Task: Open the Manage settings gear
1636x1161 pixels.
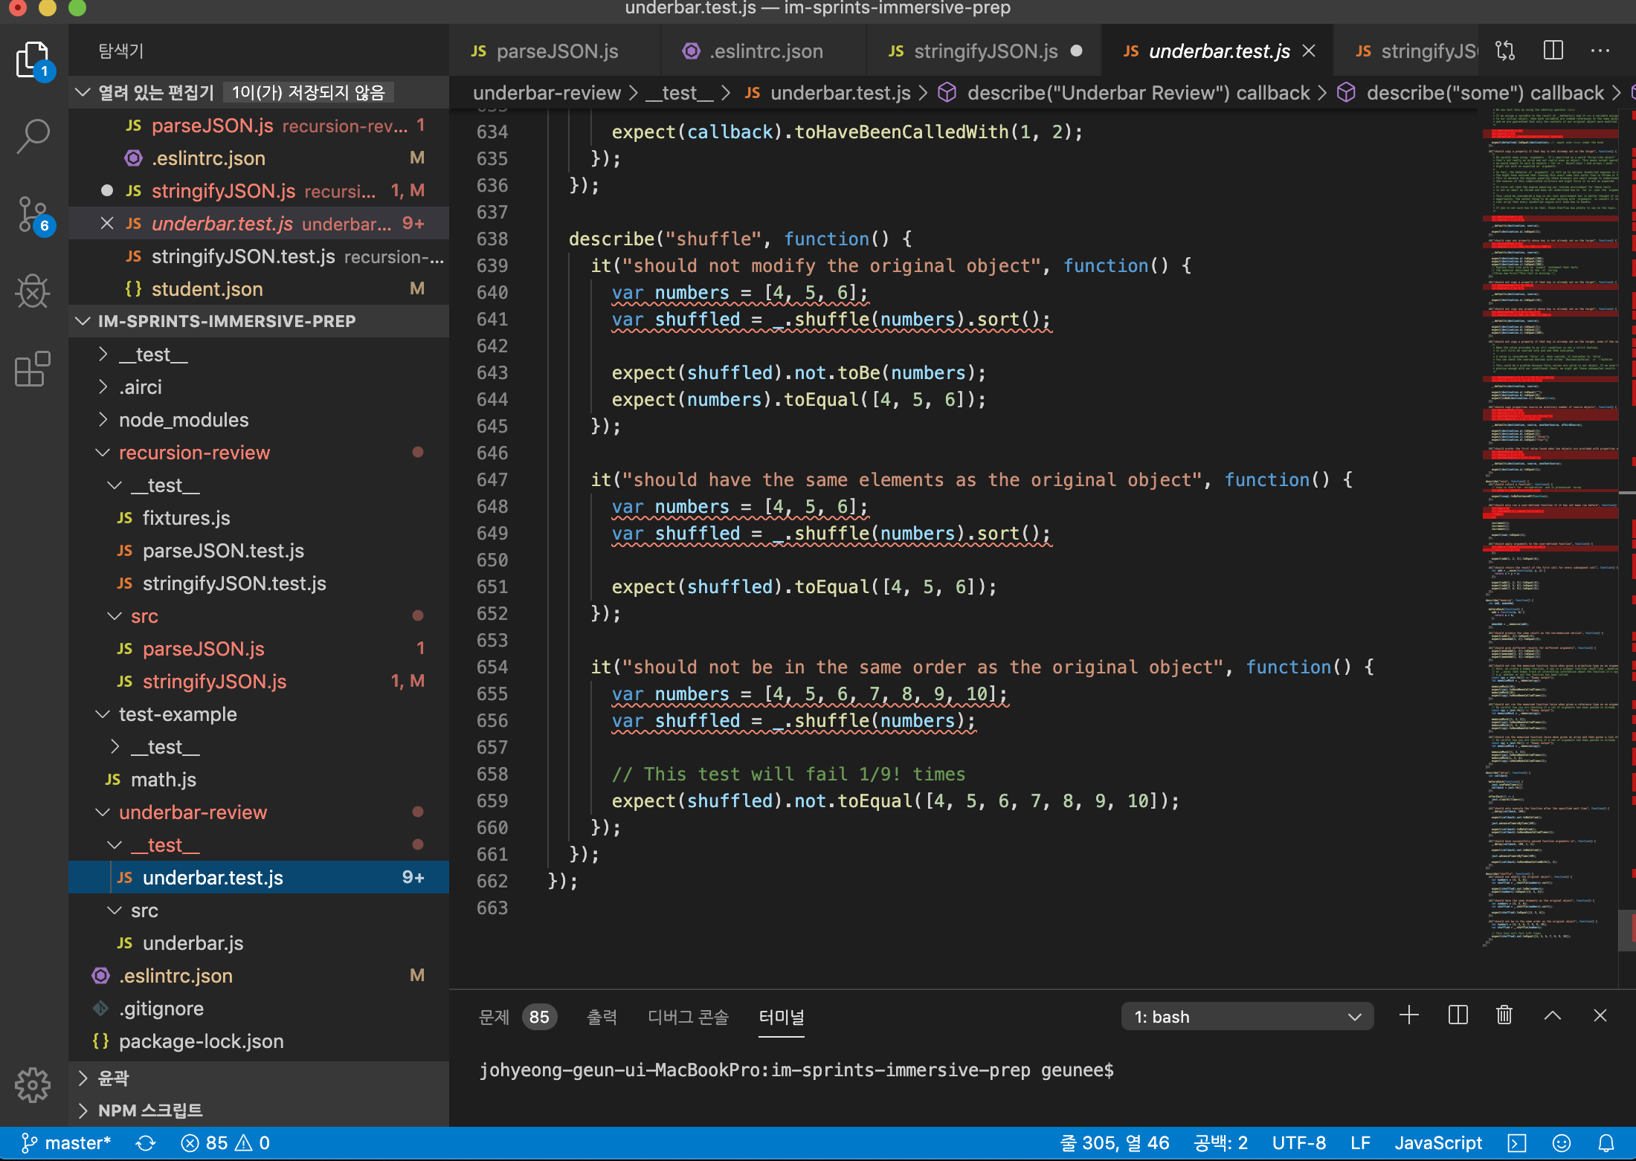Action: coord(33,1084)
